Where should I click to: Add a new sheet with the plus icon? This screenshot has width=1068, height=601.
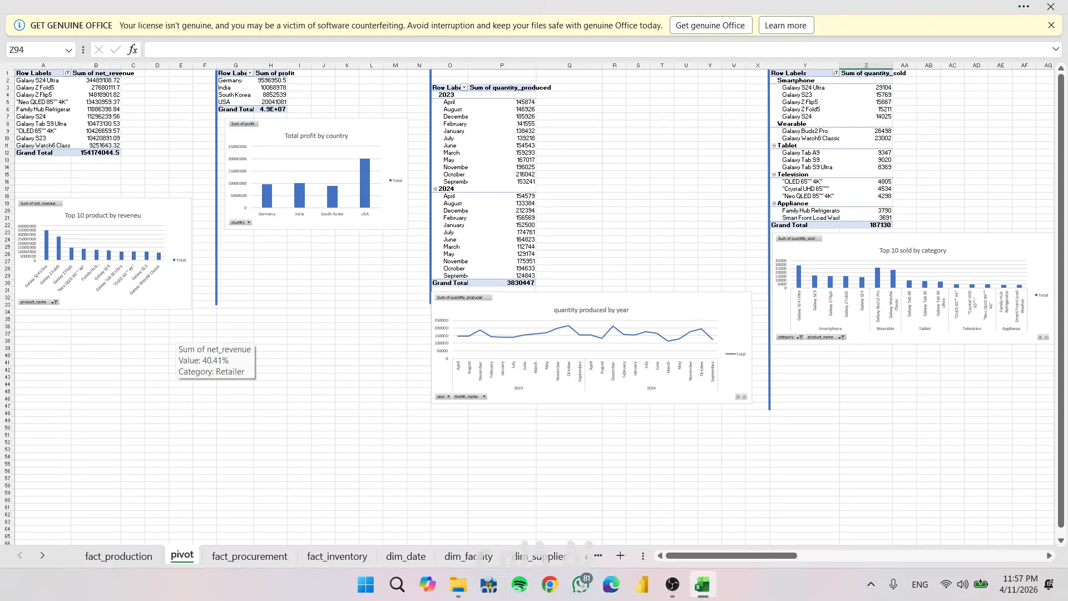pos(620,555)
